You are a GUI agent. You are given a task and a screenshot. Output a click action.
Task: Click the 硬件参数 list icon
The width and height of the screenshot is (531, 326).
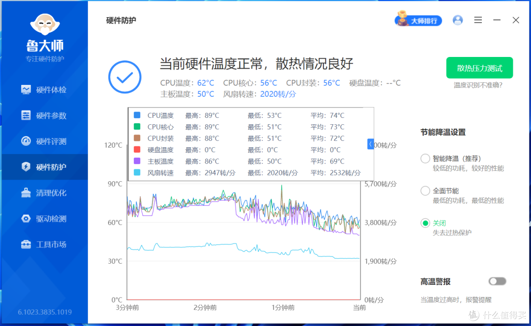click(x=26, y=115)
